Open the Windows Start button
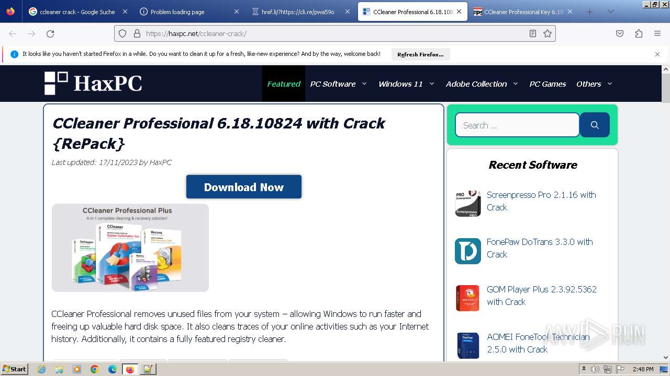Screen dimensions: 670x376 click(x=15, y=369)
